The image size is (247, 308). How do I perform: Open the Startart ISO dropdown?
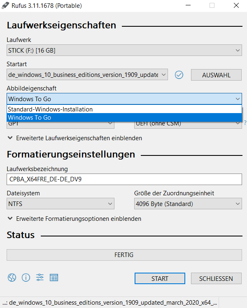(x=87, y=75)
